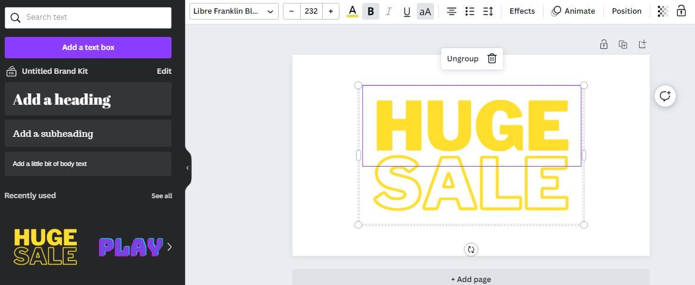See all recently used text styles
695x285 pixels.
161,196
